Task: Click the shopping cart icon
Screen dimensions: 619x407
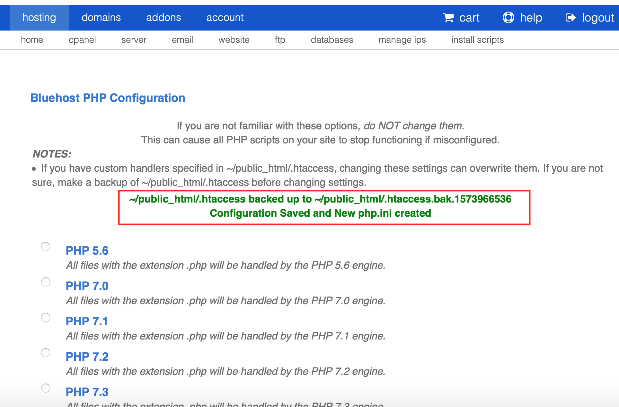Action: (x=448, y=18)
